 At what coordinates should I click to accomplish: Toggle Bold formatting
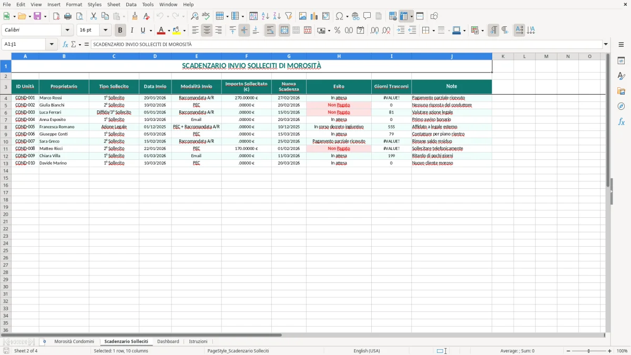[120, 31]
